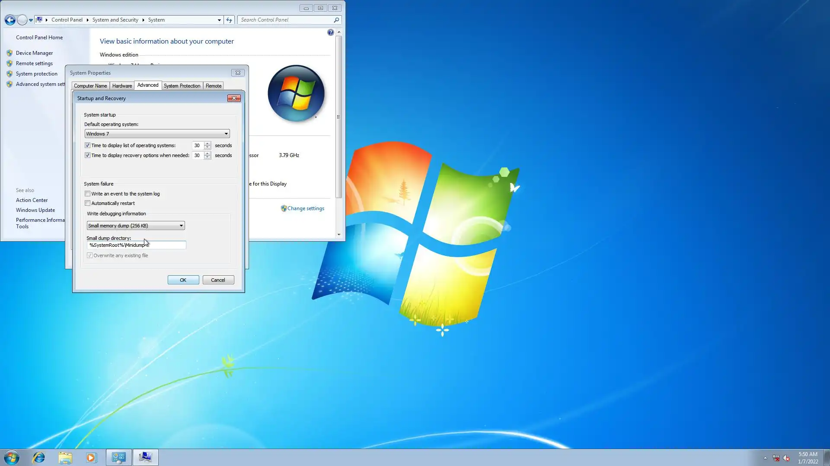Open the address bar history dropdown arrow

pyautogui.click(x=219, y=20)
